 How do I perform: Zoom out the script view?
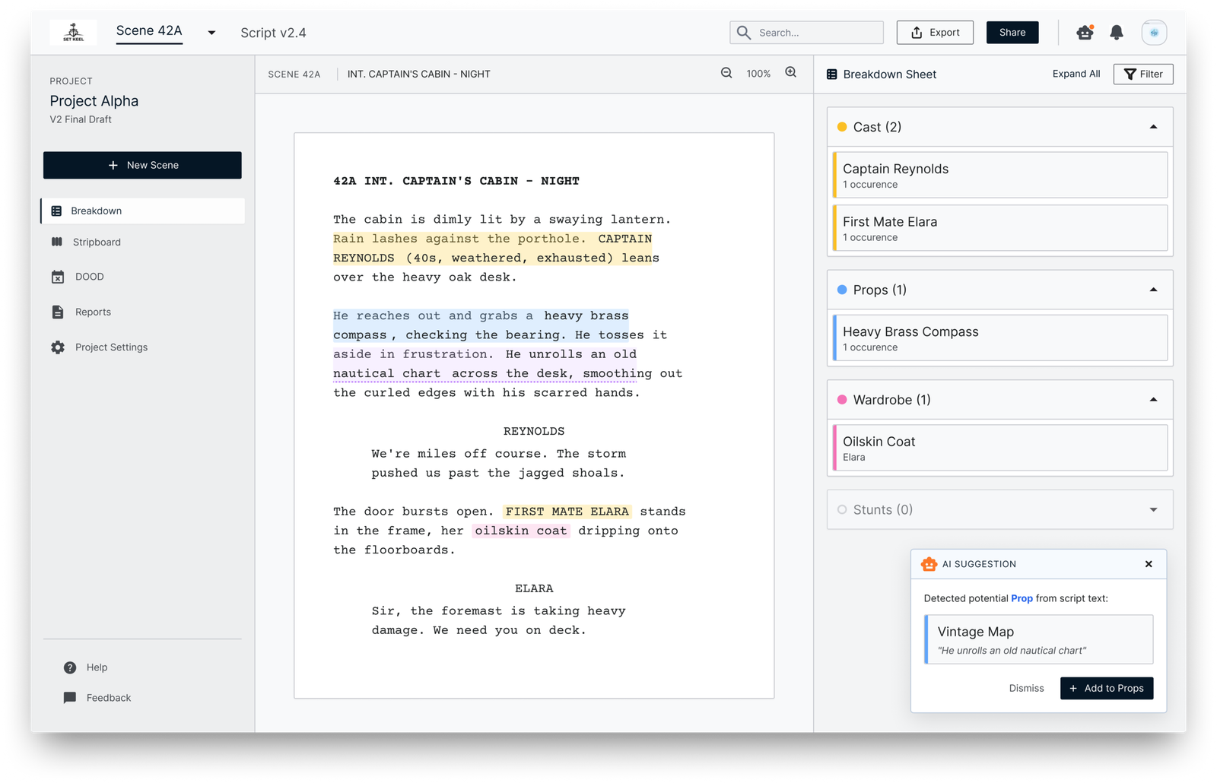tap(726, 73)
